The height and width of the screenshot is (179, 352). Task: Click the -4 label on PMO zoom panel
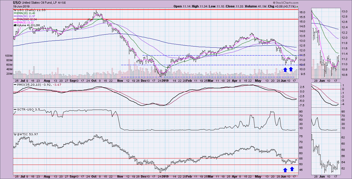pyautogui.click(x=343, y=104)
